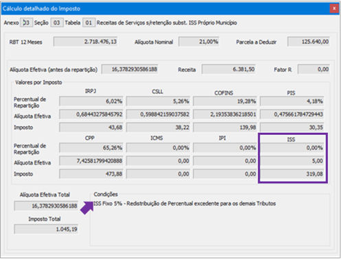Click CSLL Imposto value 38,22
Screen dimensions: 342x259
(158, 127)
